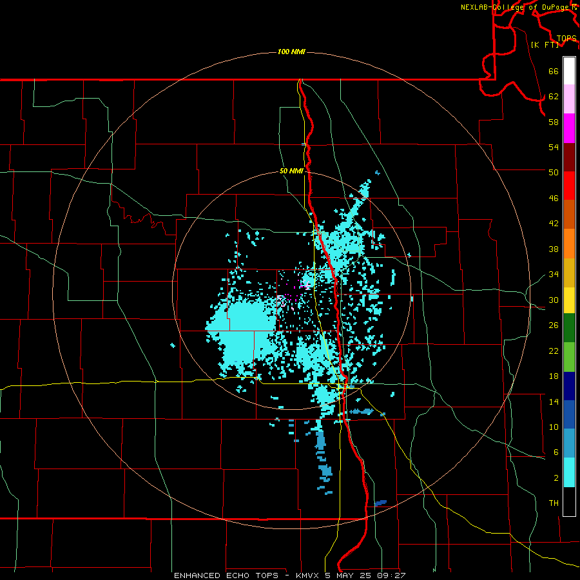Click the '58' legend value

coord(554,122)
